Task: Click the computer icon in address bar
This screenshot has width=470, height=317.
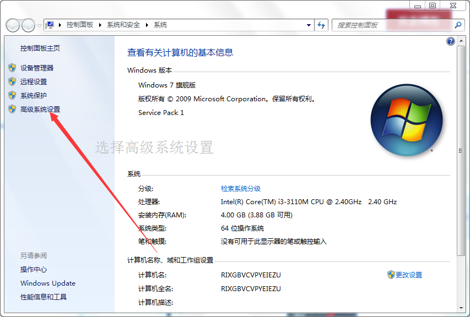Action: click(x=50, y=25)
